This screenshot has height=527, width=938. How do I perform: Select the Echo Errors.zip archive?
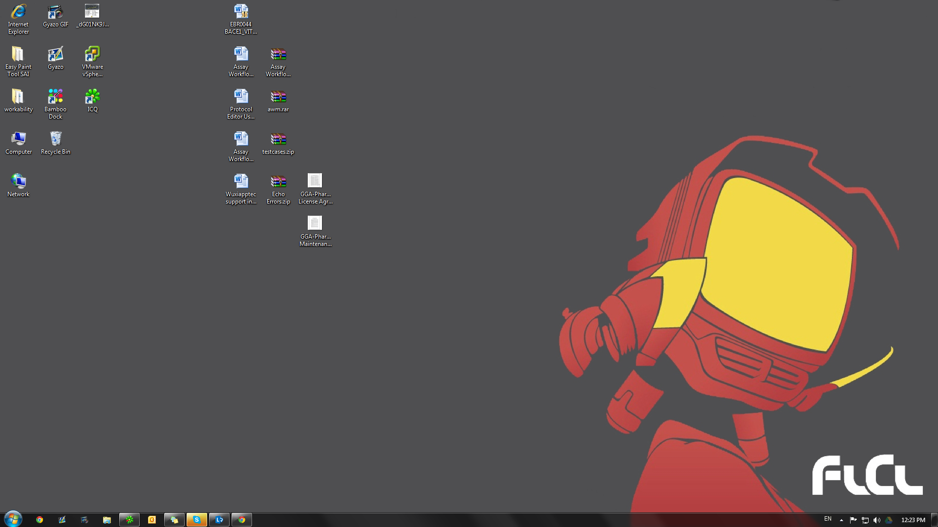click(x=278, y=189)
